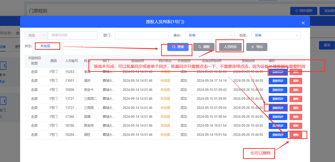Image resolution: width=335 pixels, height=162 pixels.
Task: Delete the 侯旺 row
Action: [296, 135]
